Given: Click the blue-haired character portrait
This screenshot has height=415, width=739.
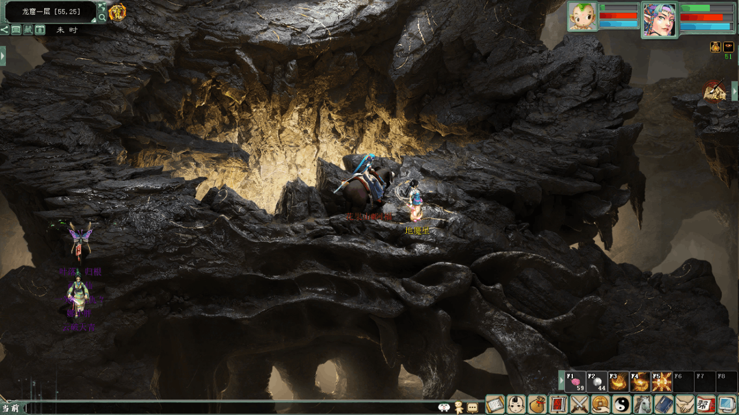Looking at the screenshot, I should pos(660,19).
